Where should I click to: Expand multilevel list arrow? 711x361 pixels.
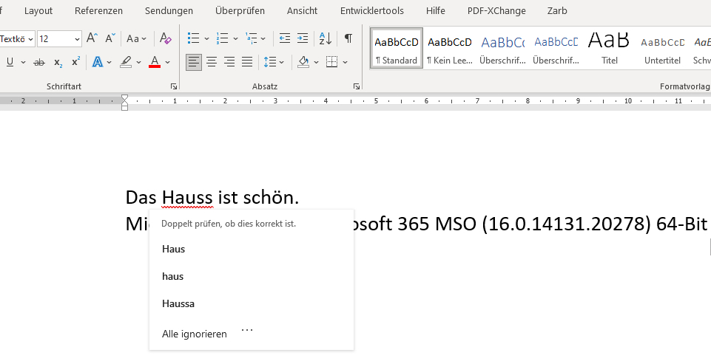263,39
